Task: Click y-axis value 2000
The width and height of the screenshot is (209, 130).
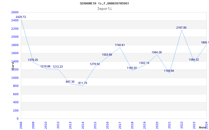Action: [x=15, y=37]
